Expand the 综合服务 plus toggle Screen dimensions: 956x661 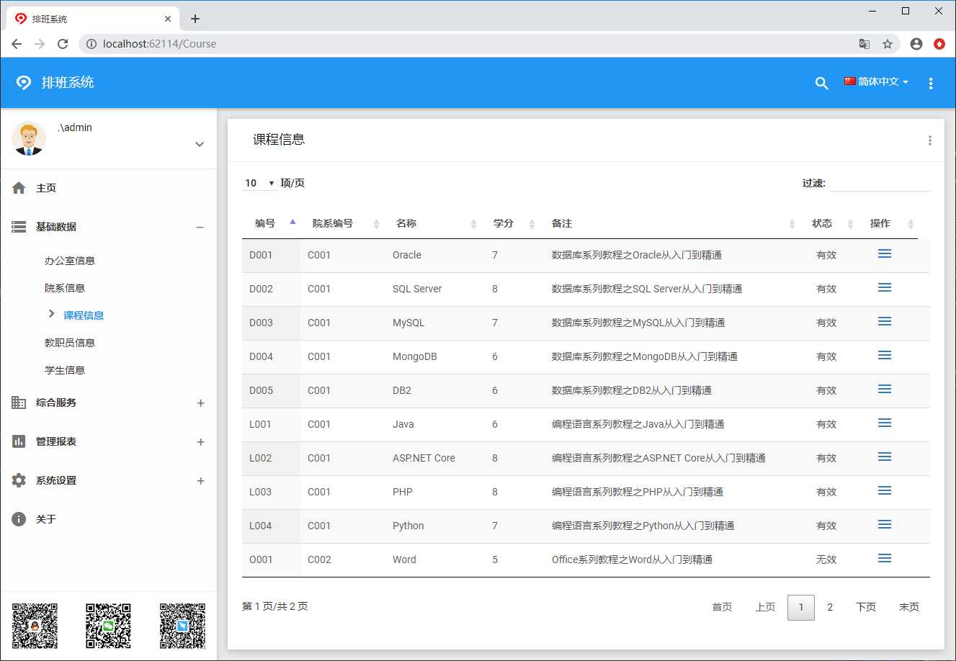[201, 403]
